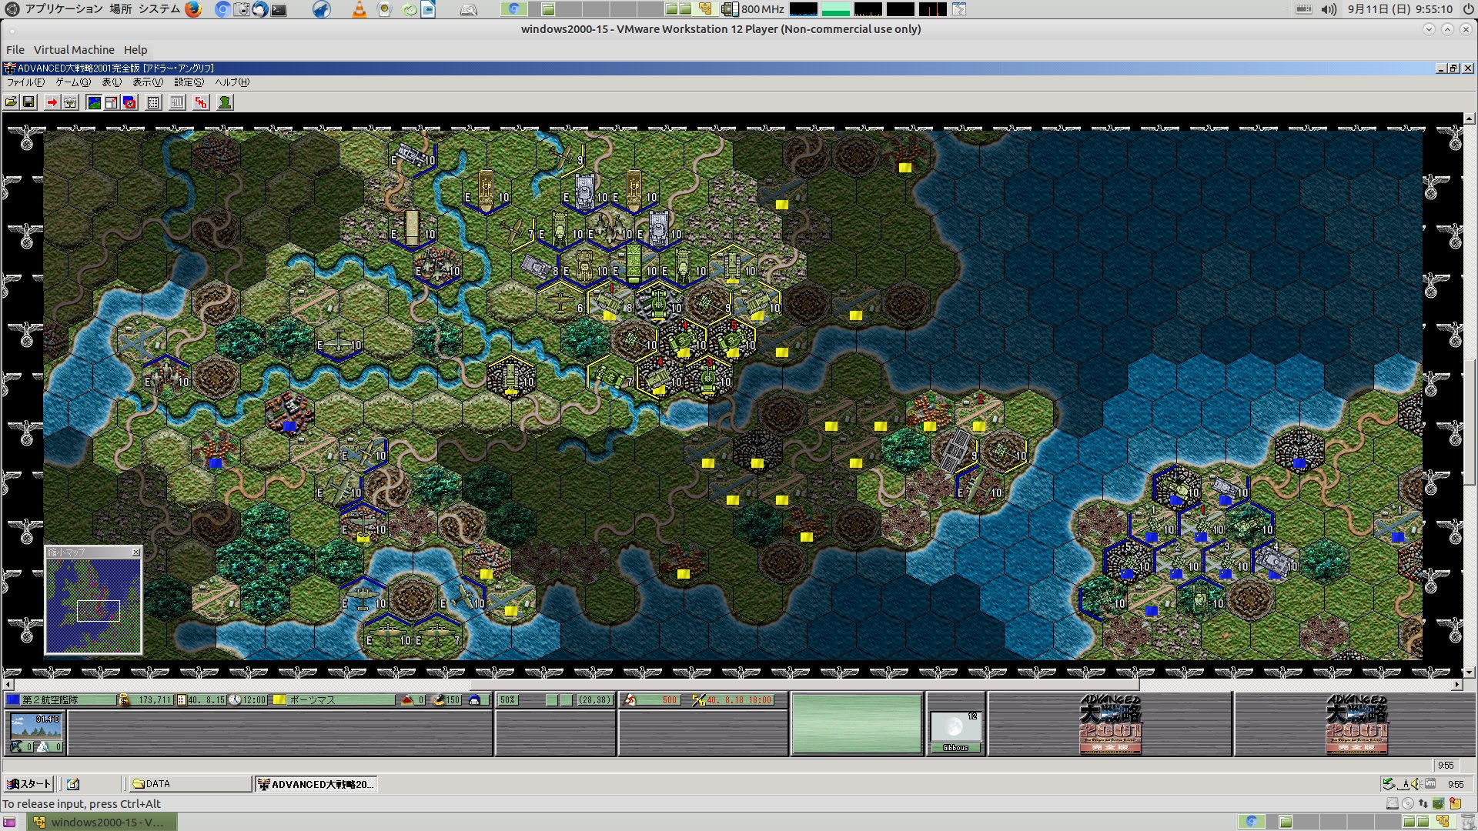Open the アプリケーション Ubuntu menu
The width and height of the screenshot is (1478, 831).
click(x=64, y=9)
